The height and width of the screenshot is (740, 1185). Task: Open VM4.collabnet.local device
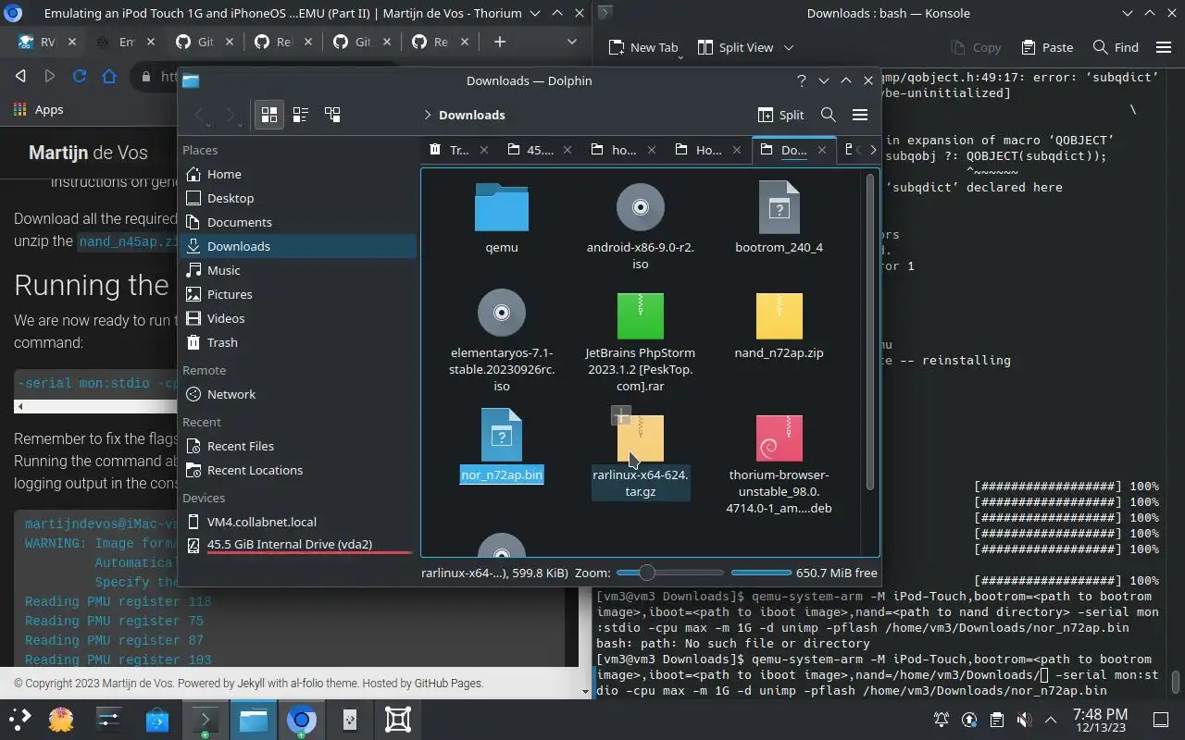(297, 522)
